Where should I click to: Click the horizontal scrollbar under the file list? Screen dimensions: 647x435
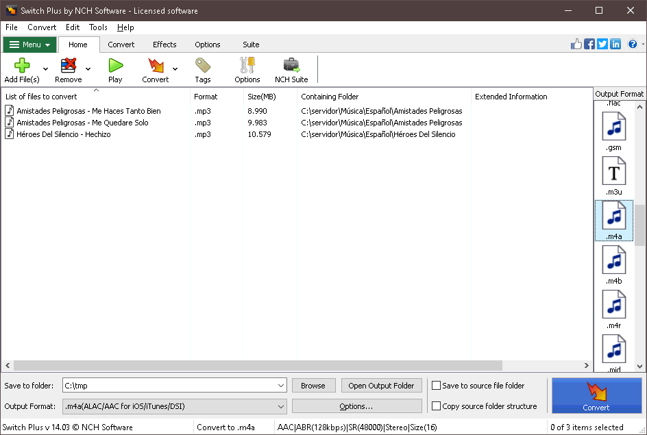[258, 365]
